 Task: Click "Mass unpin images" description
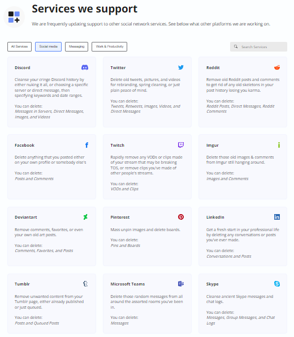pos(145,230)
